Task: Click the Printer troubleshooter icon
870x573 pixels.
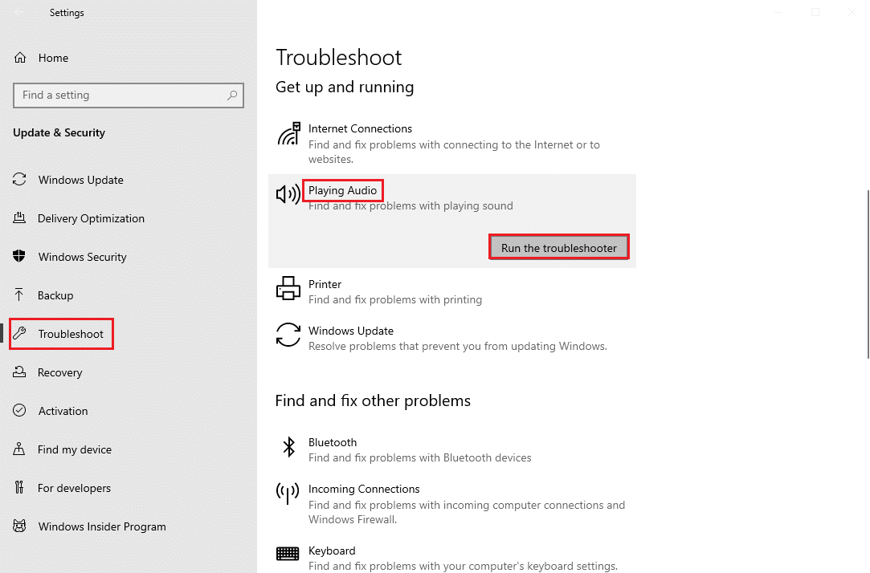Action: (x=288, y=287)
